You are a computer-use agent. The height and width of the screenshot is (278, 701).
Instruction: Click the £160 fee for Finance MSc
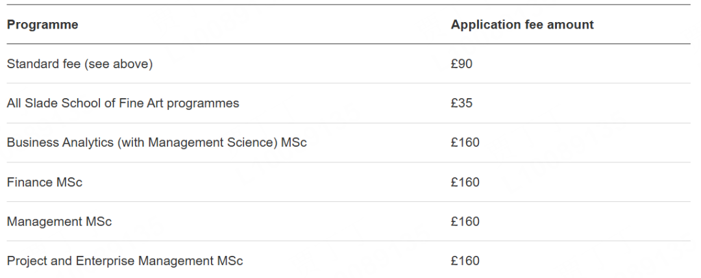465,182
